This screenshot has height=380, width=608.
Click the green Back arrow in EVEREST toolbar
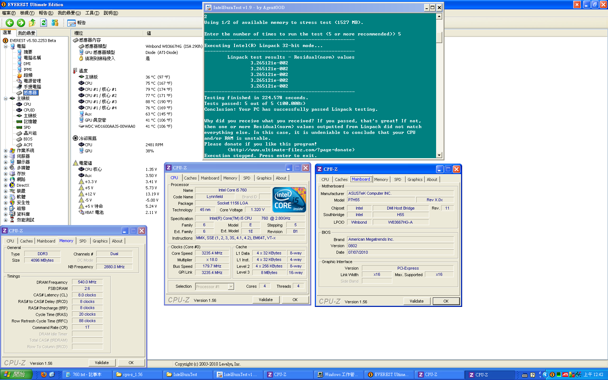[10, 23]
